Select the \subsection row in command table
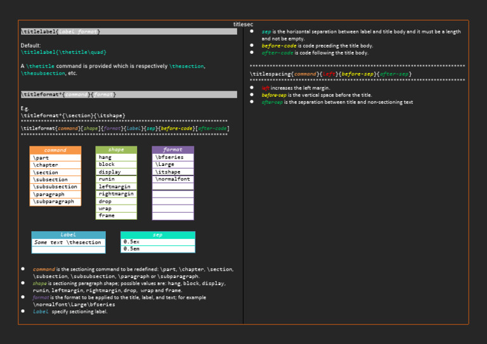The image size is (487, 344). click(x=55, y=179)
